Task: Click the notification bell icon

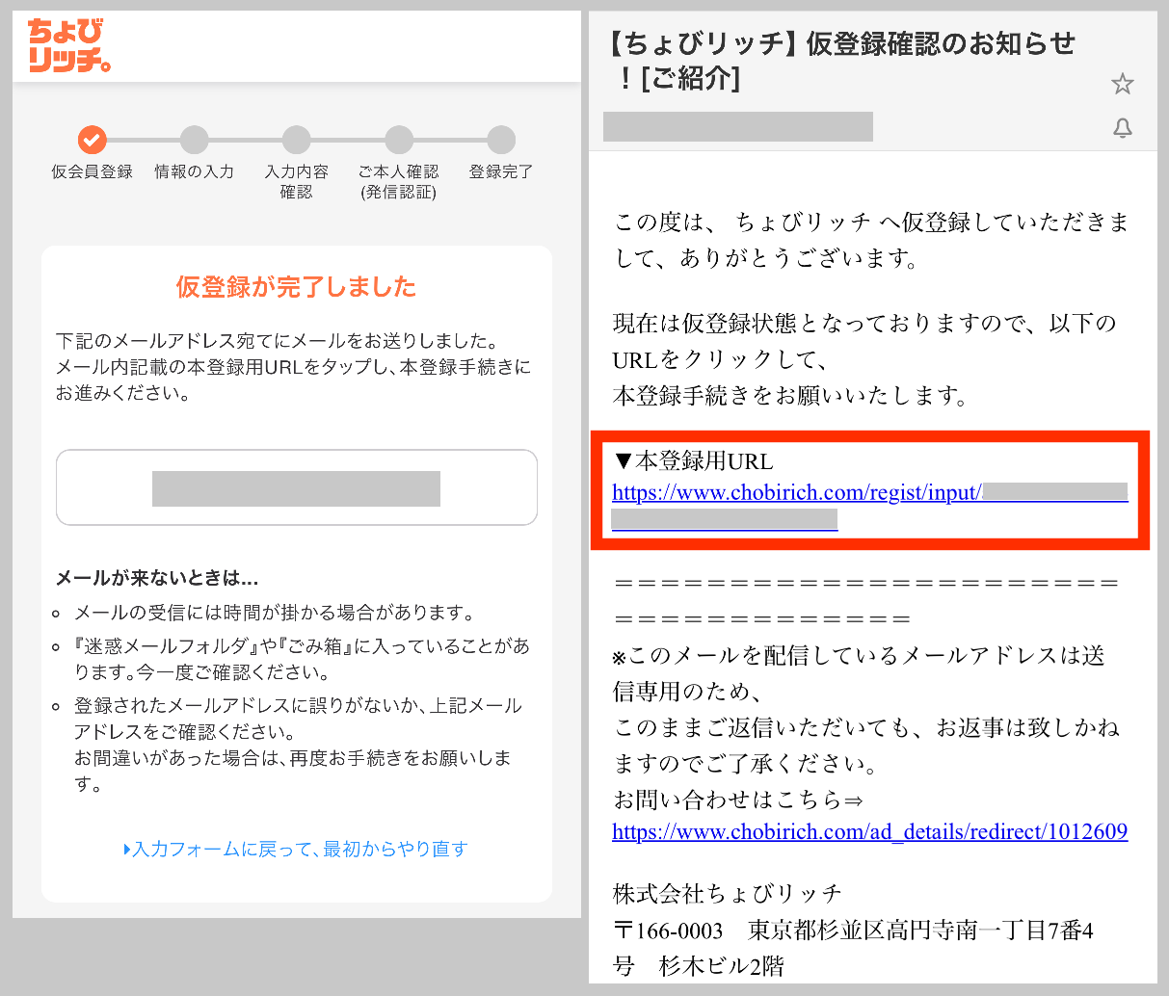Action: tap(1122, 128)
